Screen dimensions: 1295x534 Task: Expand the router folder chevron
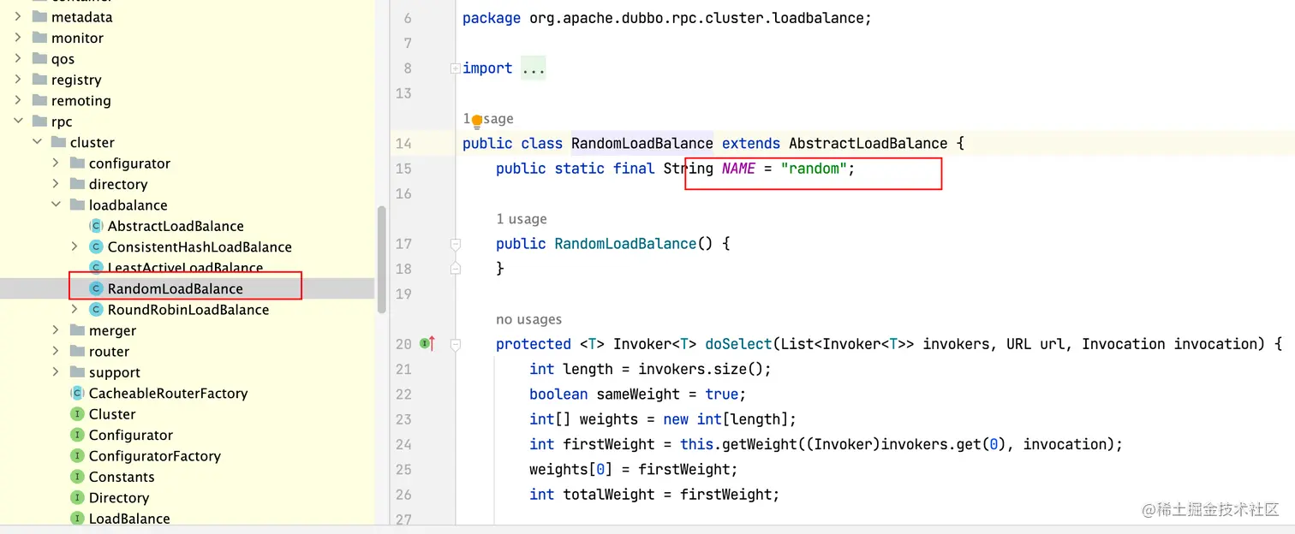tap(56, 351)
